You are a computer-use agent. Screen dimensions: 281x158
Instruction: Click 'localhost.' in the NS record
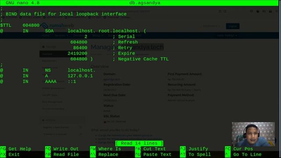[82, 70]
